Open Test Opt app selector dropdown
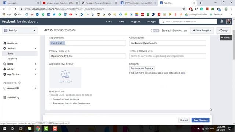Viewport: 235px width, 132px height. click(x=20, y=30)
